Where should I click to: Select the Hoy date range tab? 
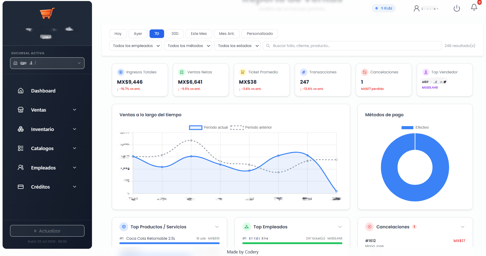point(118,34)
